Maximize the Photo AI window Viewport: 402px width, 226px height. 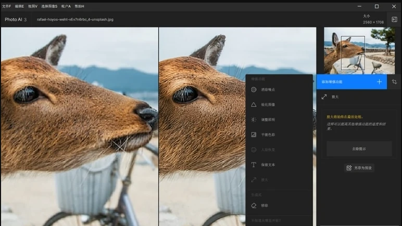click(376, 6)
